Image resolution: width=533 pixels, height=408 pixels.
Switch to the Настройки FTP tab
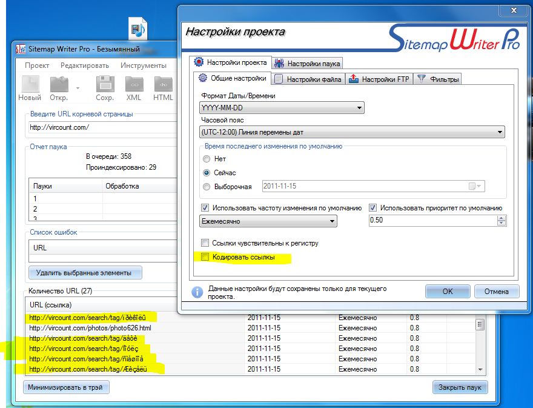click(379, 79)
